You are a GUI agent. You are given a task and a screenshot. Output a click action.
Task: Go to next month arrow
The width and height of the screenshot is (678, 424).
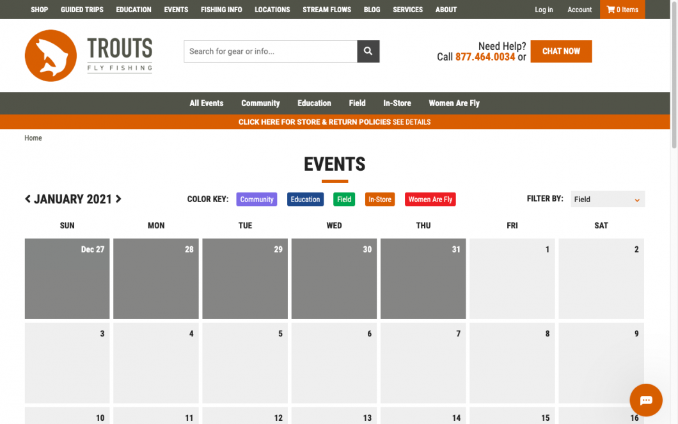click(x=118, y=199)
